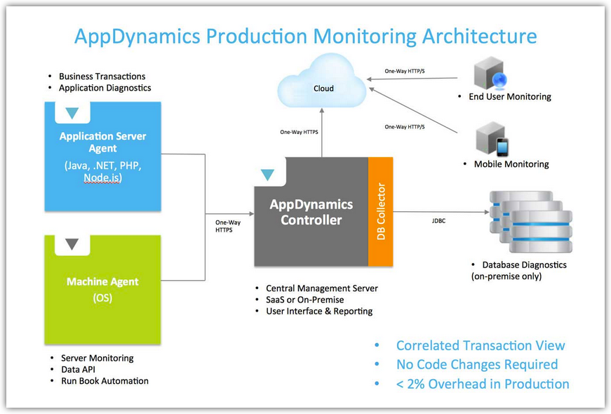Image resolution: width=611 pixels, height=414 pixels.
Task: Click the Database Diagnostics label
Action: [x=524, y=265]
